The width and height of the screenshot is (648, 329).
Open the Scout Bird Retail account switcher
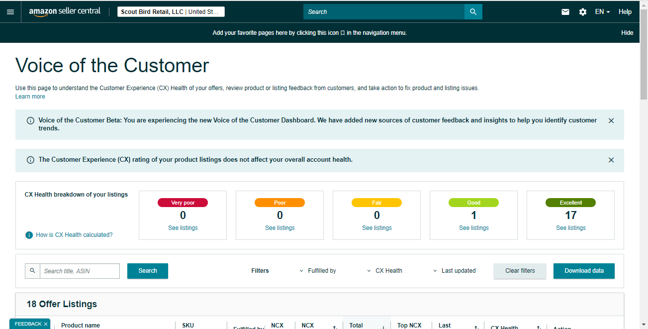click(x=171, y=12)
